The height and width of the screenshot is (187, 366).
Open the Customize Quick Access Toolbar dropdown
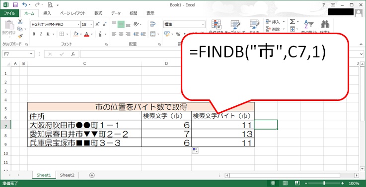pos(58,4)
